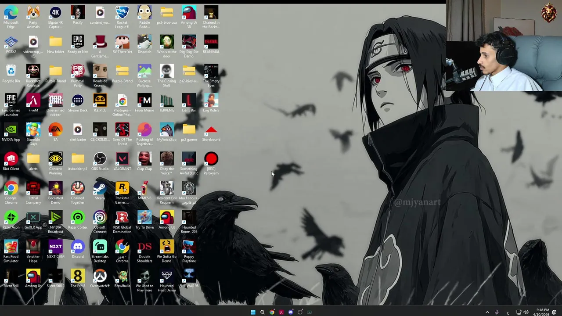Open the EA app shortcut

pos(55,133)
